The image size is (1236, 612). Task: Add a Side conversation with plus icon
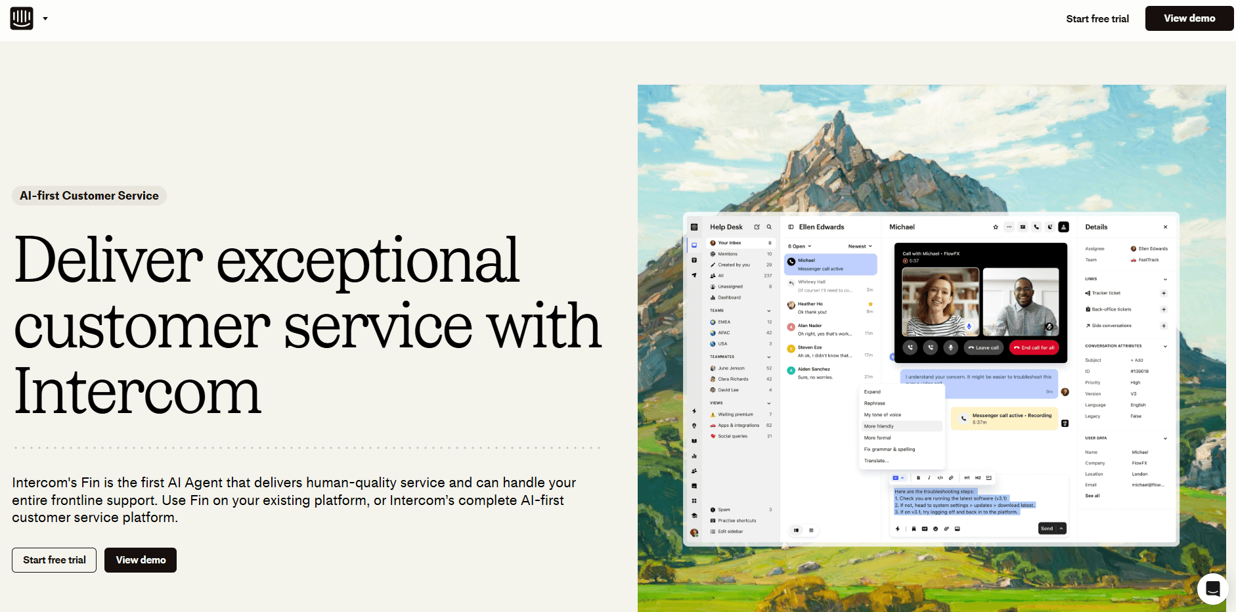click(x=1164, y=326)
